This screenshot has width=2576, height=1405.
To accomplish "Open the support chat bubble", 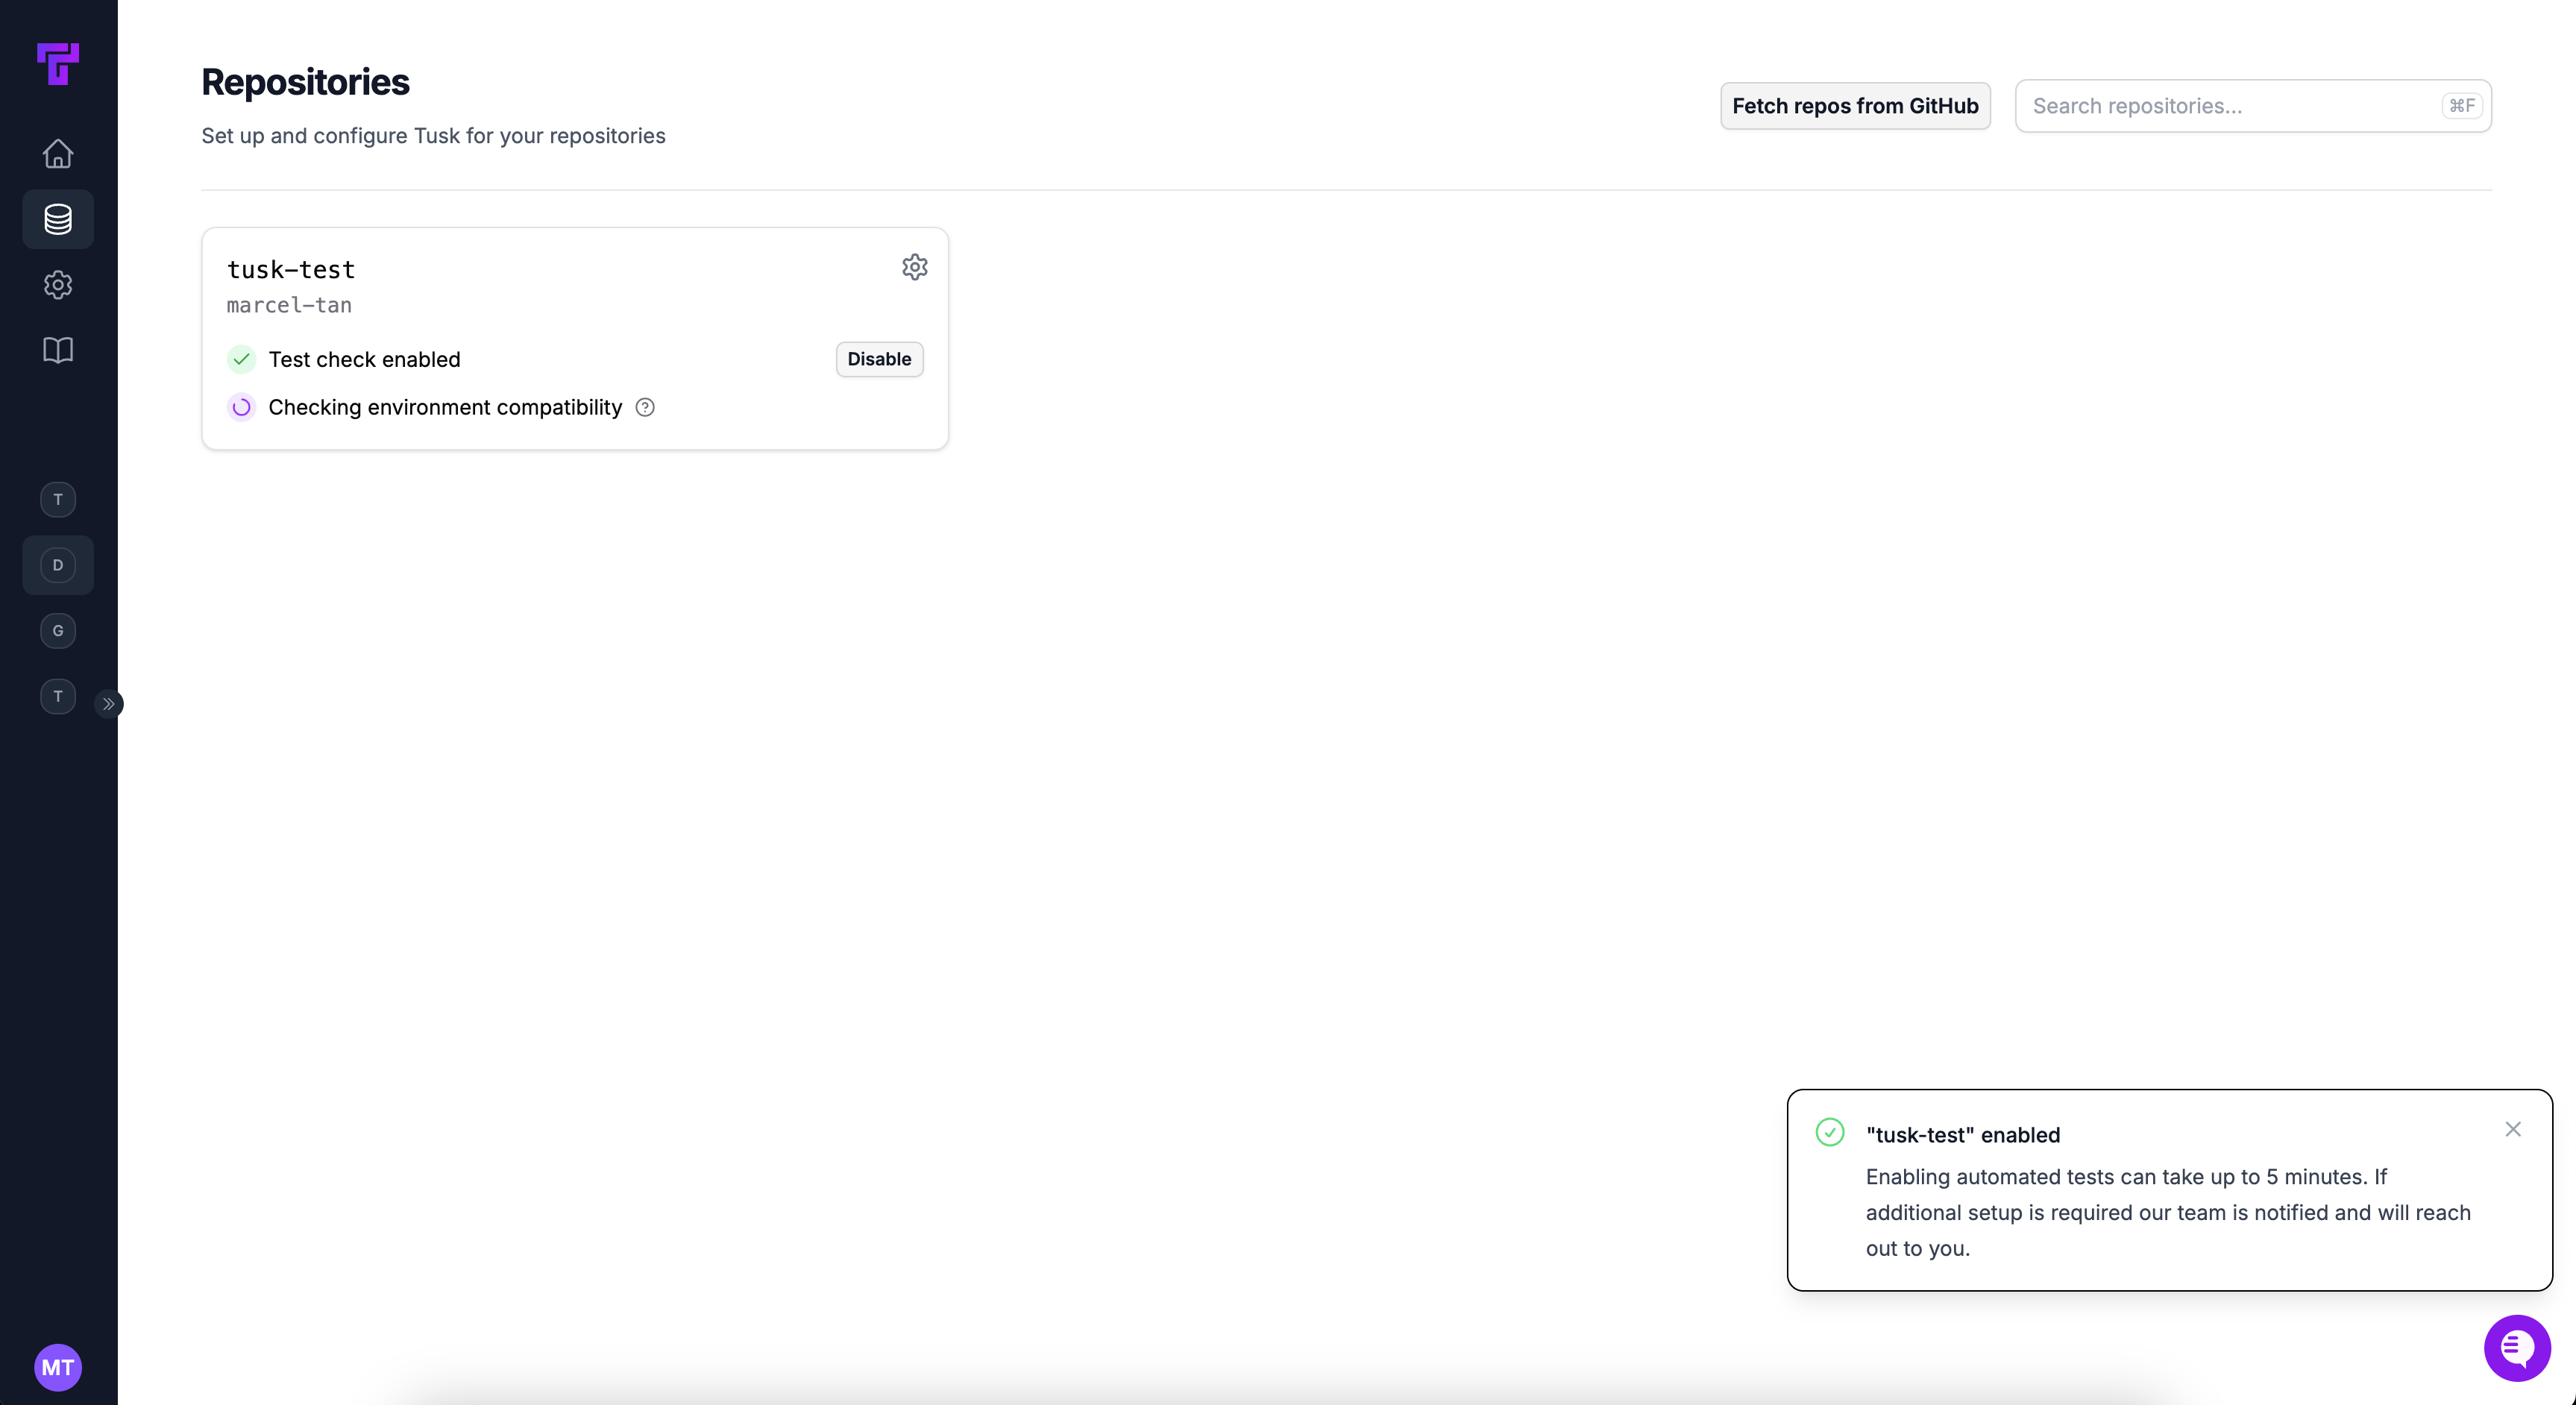I will [x=2517, y=1348].
